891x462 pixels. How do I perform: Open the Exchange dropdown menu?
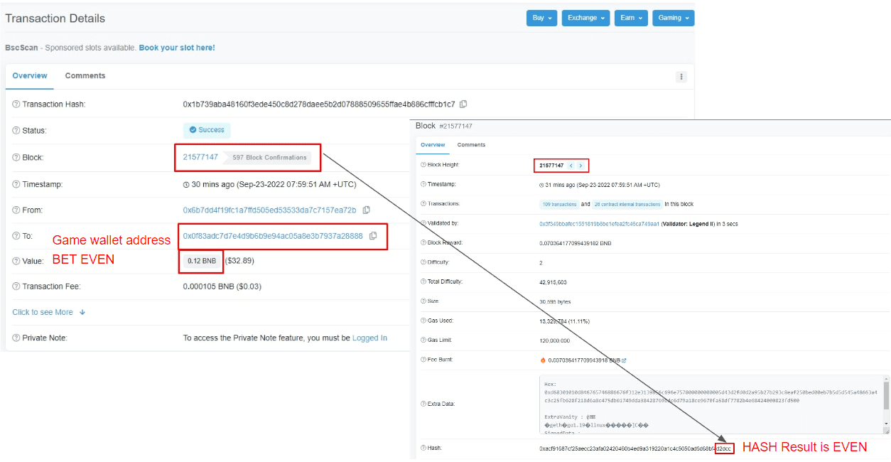point(586,18)
